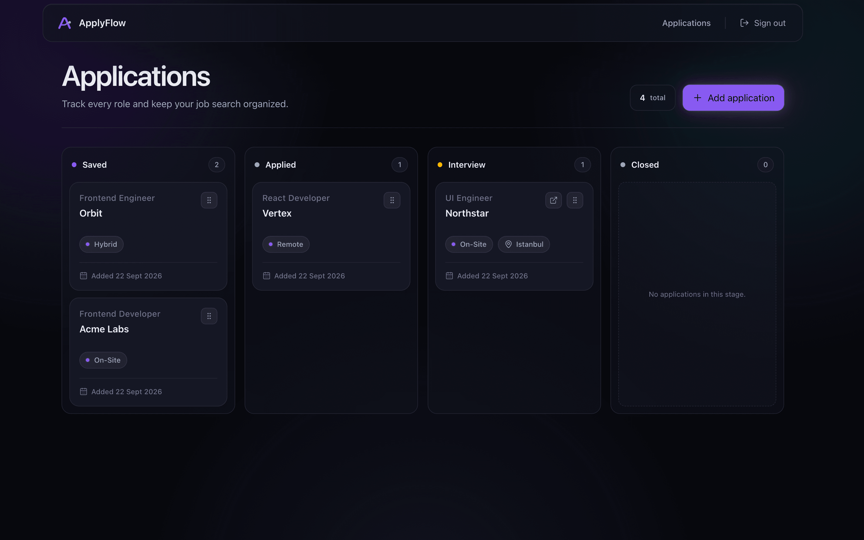Select the Interview column header

pyautogui.click(x=467, y=165)
